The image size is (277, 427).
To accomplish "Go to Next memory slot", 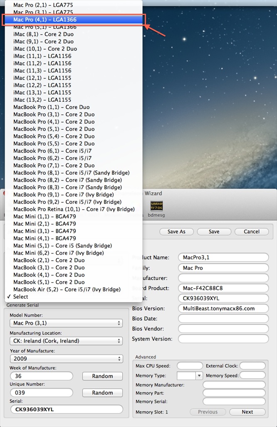I will 247,412.
